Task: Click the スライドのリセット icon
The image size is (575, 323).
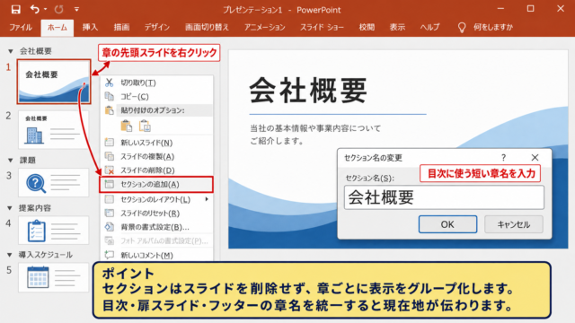Action: click(x=110, y=213)
